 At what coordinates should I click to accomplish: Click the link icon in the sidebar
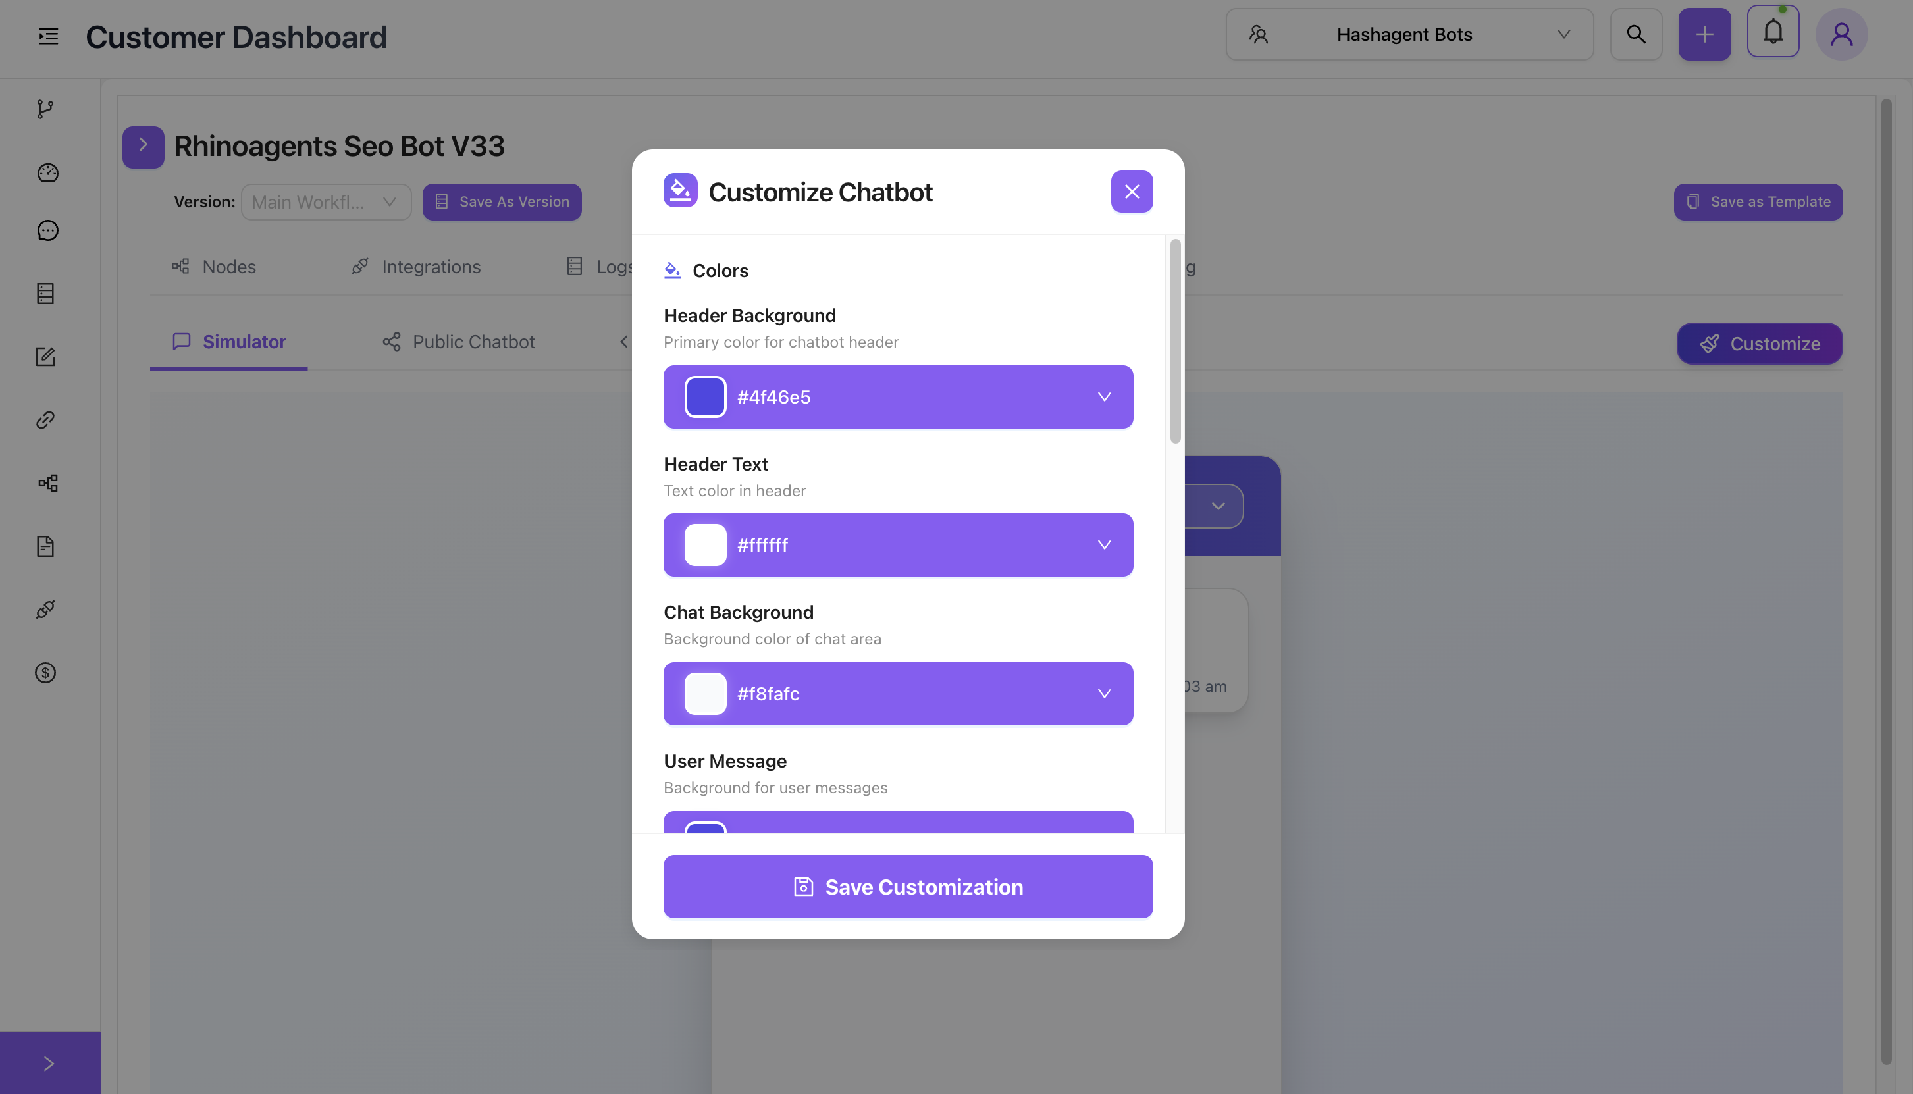(46, 419)
